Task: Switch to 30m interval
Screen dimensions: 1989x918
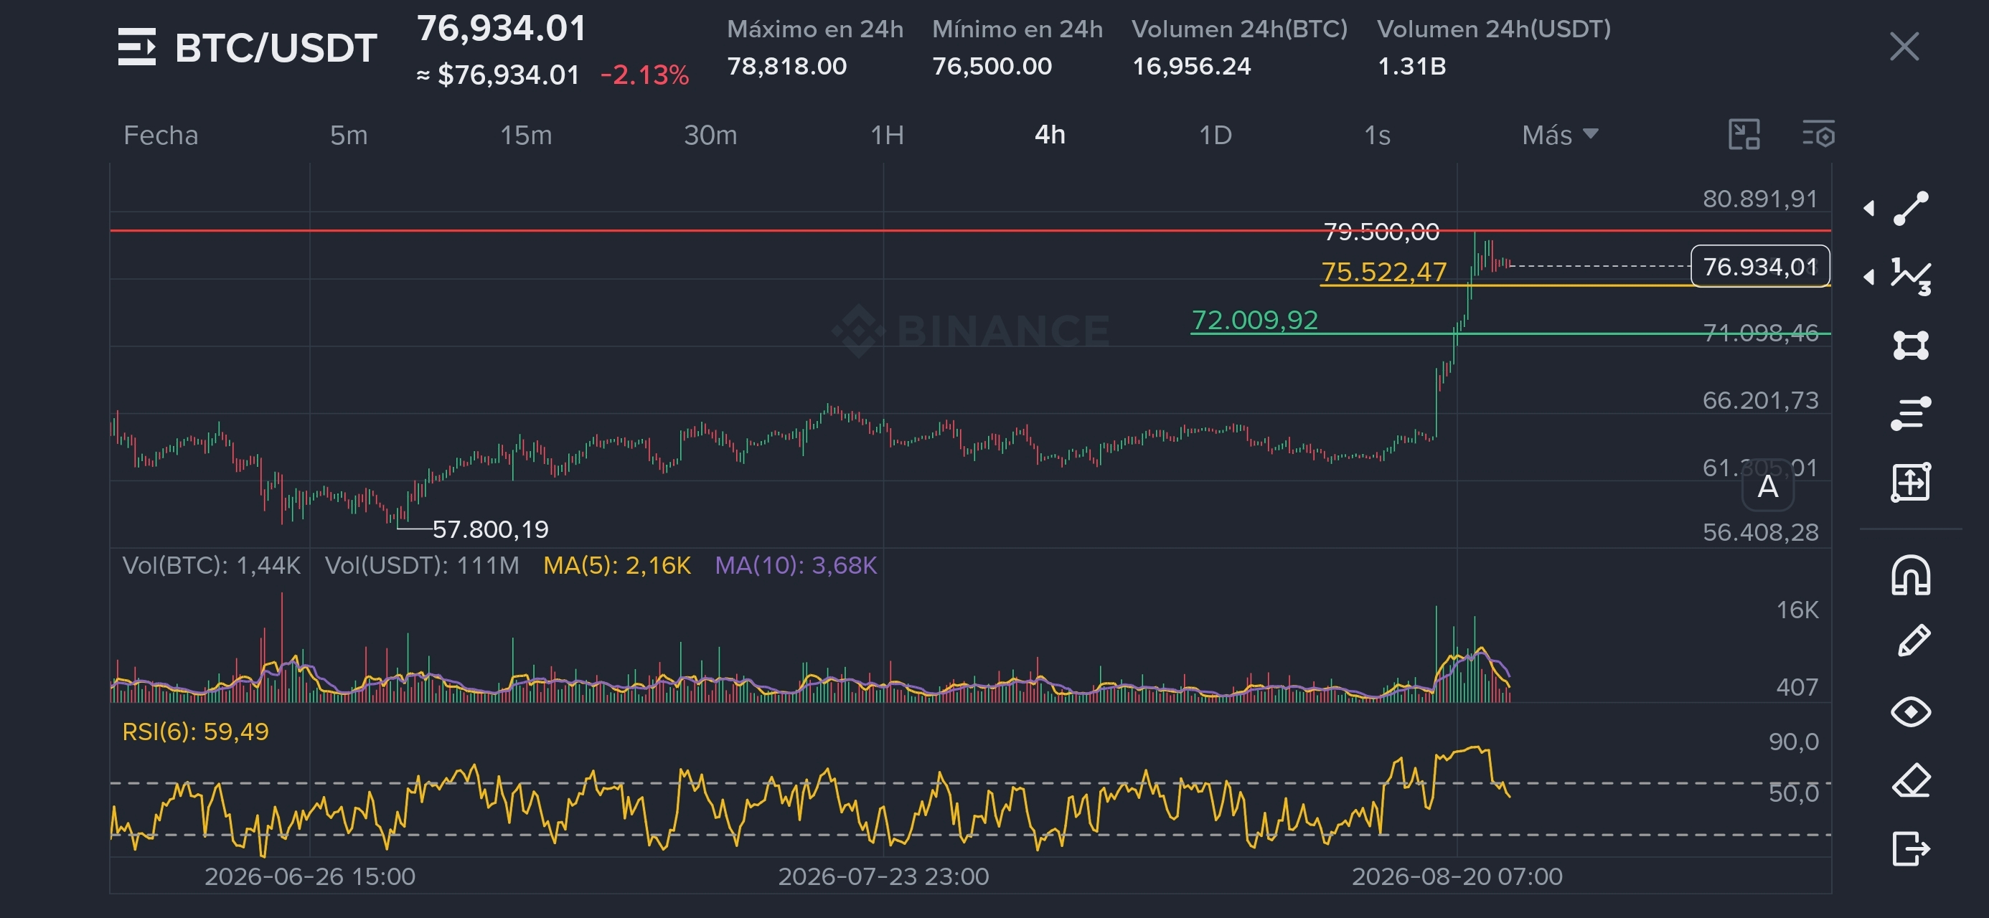Action: [710, 135]
